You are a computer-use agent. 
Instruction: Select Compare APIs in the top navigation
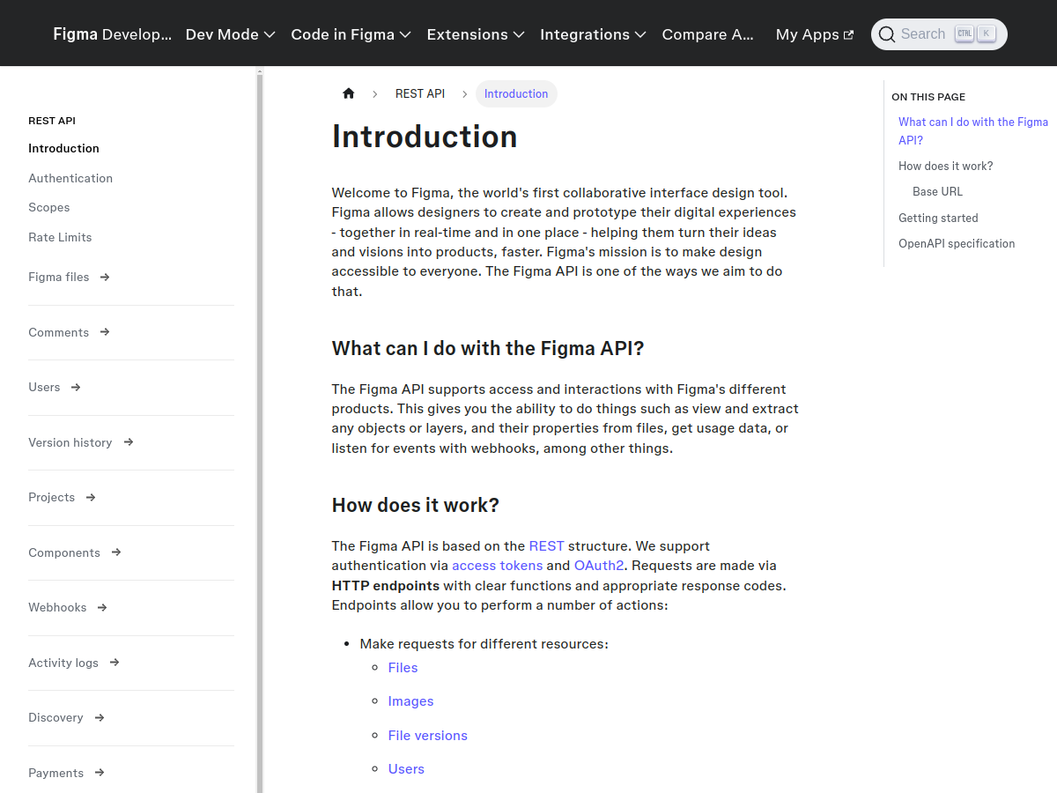point(707,34)
